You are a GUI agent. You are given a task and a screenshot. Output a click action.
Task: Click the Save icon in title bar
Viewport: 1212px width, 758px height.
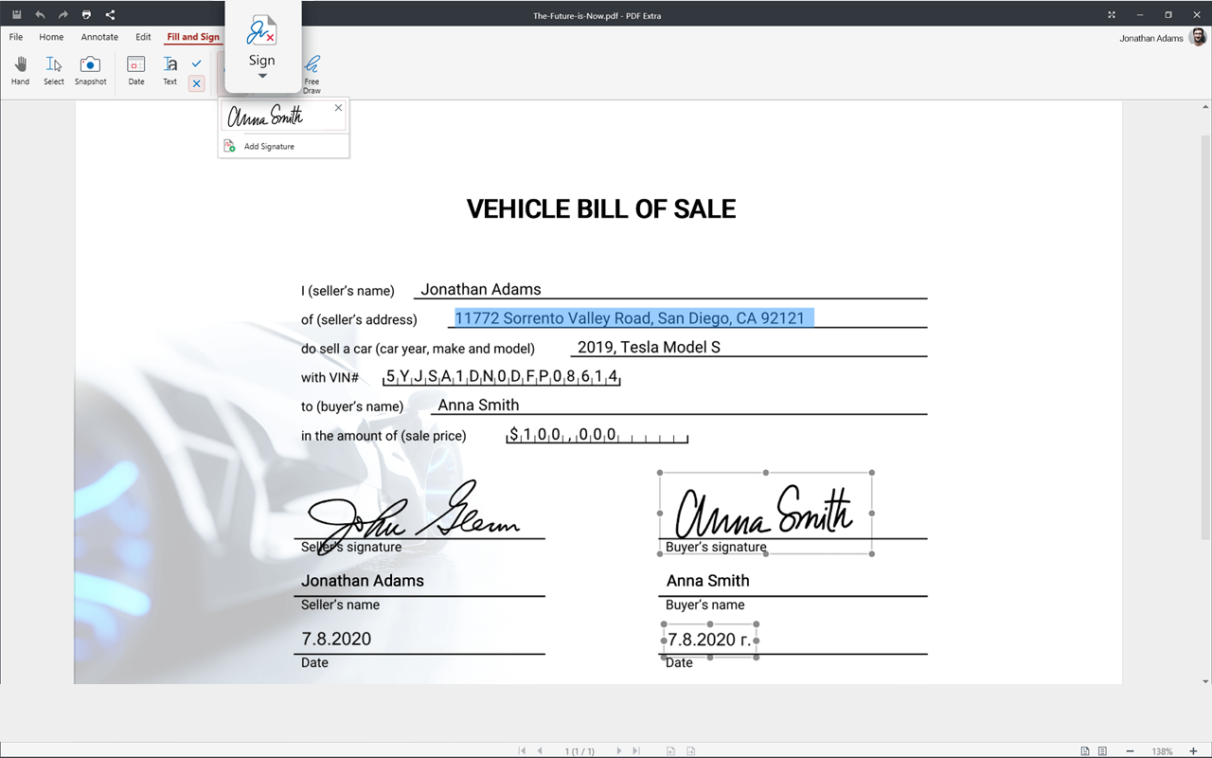16,14
